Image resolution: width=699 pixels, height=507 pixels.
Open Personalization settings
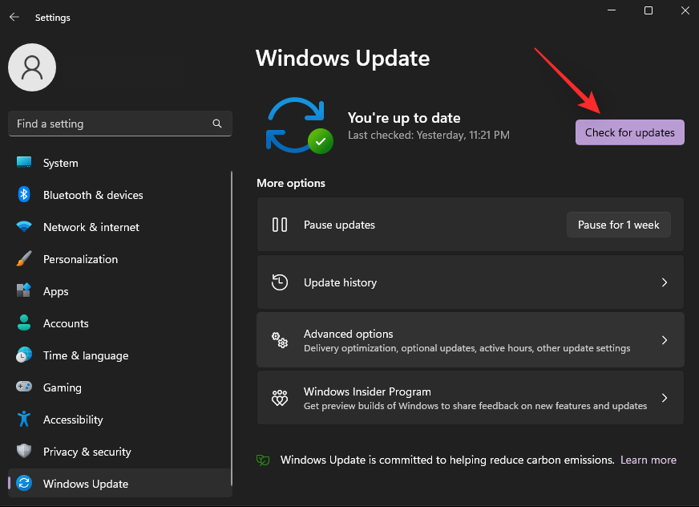click(24, 259)
